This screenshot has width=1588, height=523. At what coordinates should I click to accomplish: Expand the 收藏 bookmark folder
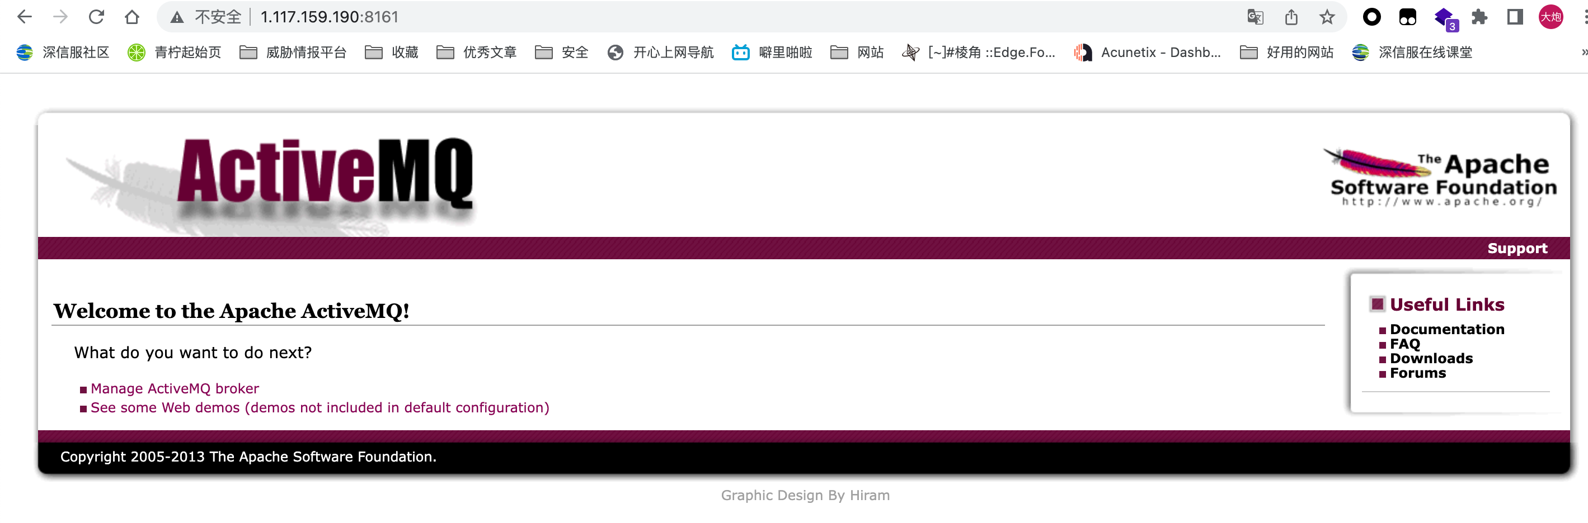tap(392, 53)
